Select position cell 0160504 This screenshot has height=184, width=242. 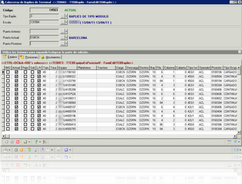tap(217, 76)
